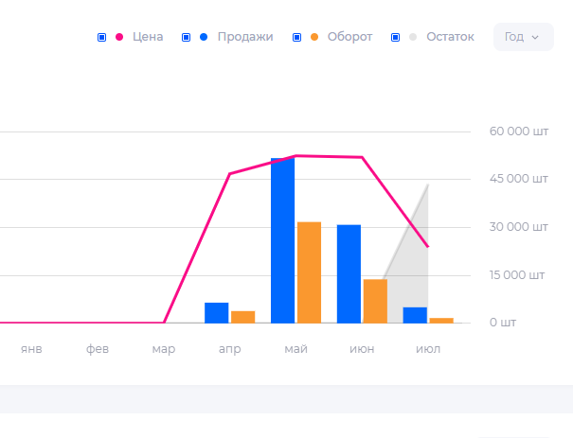Click the Продажи legend label
This screenshot has height=438, width=573.
(245, 37)
